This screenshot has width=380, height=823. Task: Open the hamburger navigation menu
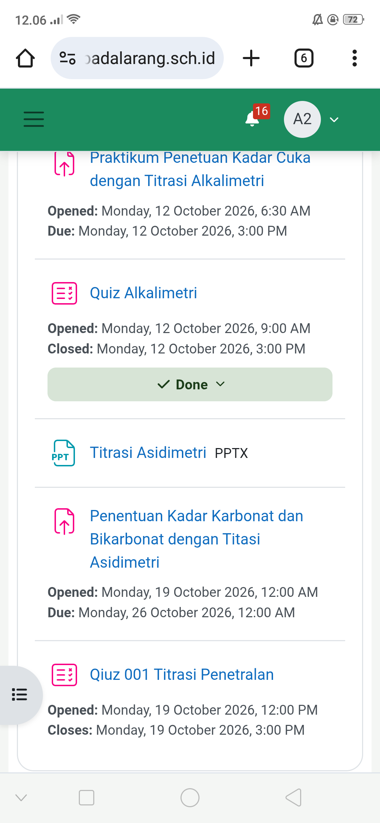point(34,119)
